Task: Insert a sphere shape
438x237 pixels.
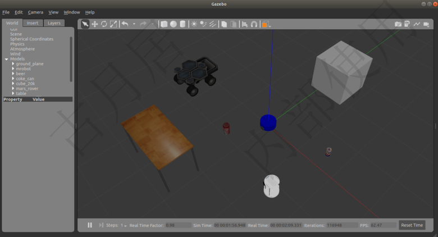Action: (174, 24)
